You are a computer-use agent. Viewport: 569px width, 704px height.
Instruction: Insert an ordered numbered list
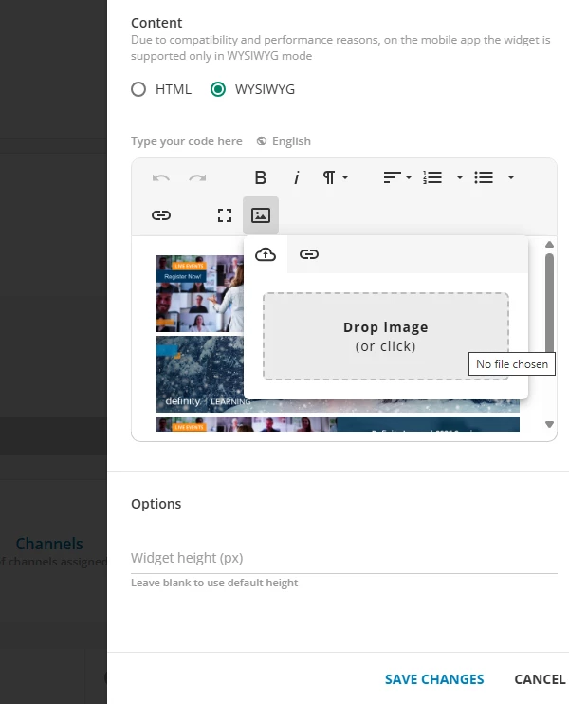tap(432, 177)
